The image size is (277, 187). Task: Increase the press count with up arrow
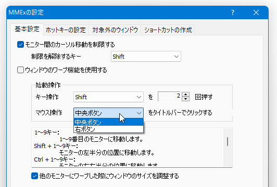[185, 95]
